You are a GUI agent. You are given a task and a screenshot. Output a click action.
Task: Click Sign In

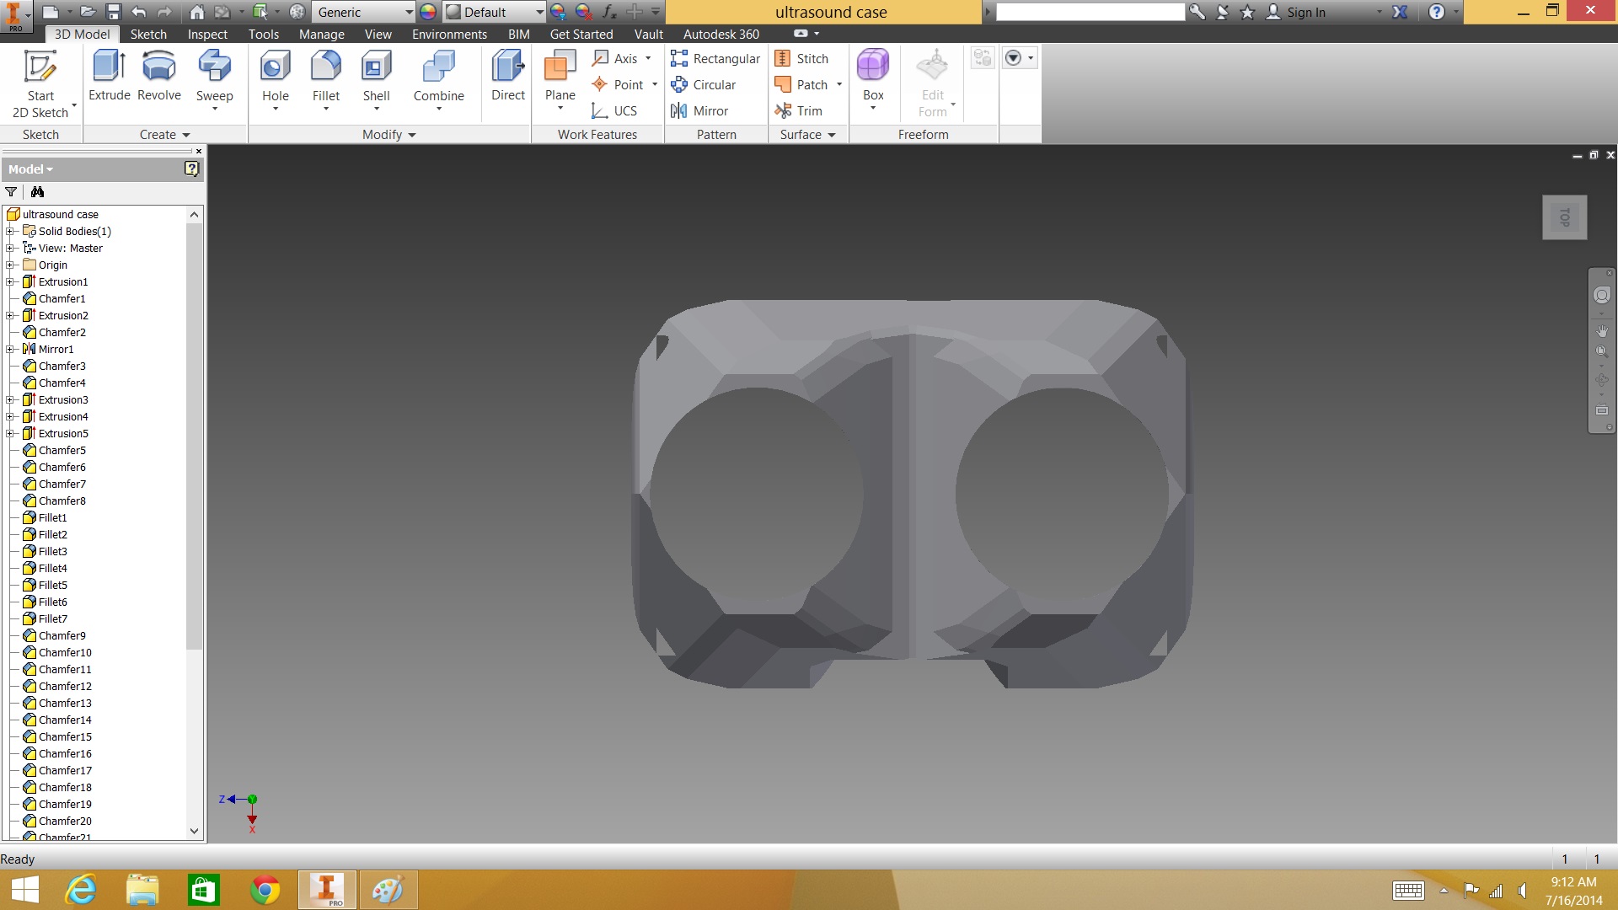click(x=1305, y=12)
